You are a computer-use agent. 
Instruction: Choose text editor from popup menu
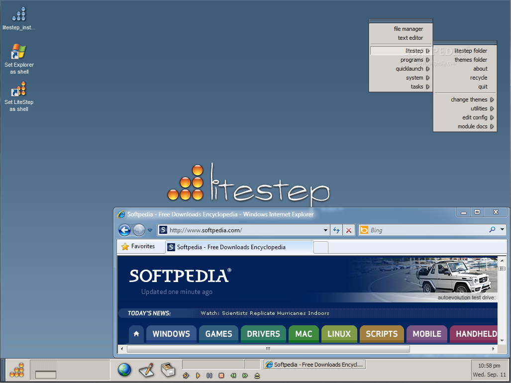click(401, 38)
